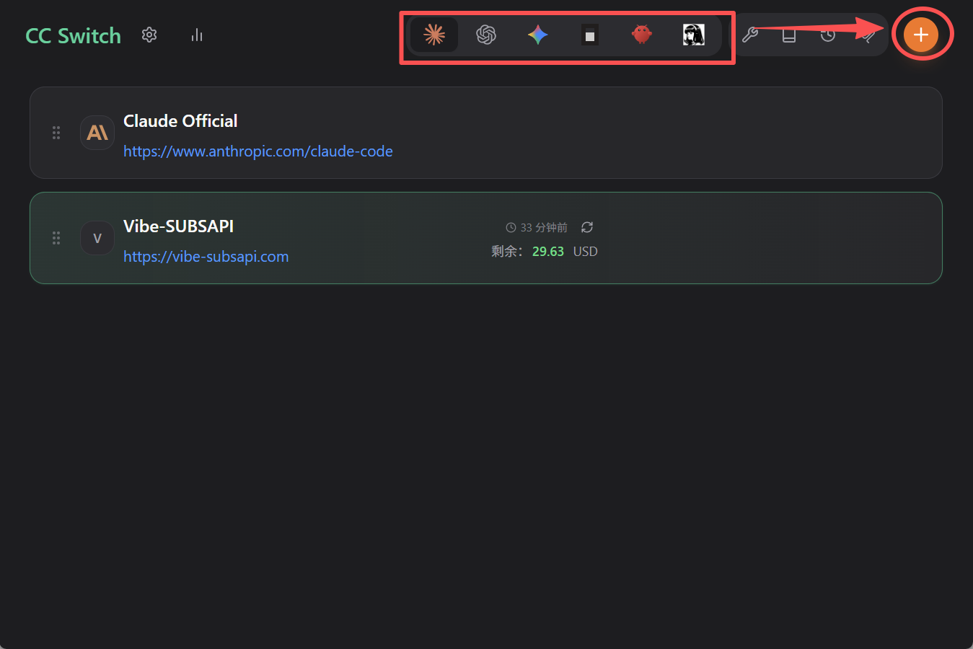973x649 pixels.
Task: Select the Claude Official provider card title
Action: (180, 121)
